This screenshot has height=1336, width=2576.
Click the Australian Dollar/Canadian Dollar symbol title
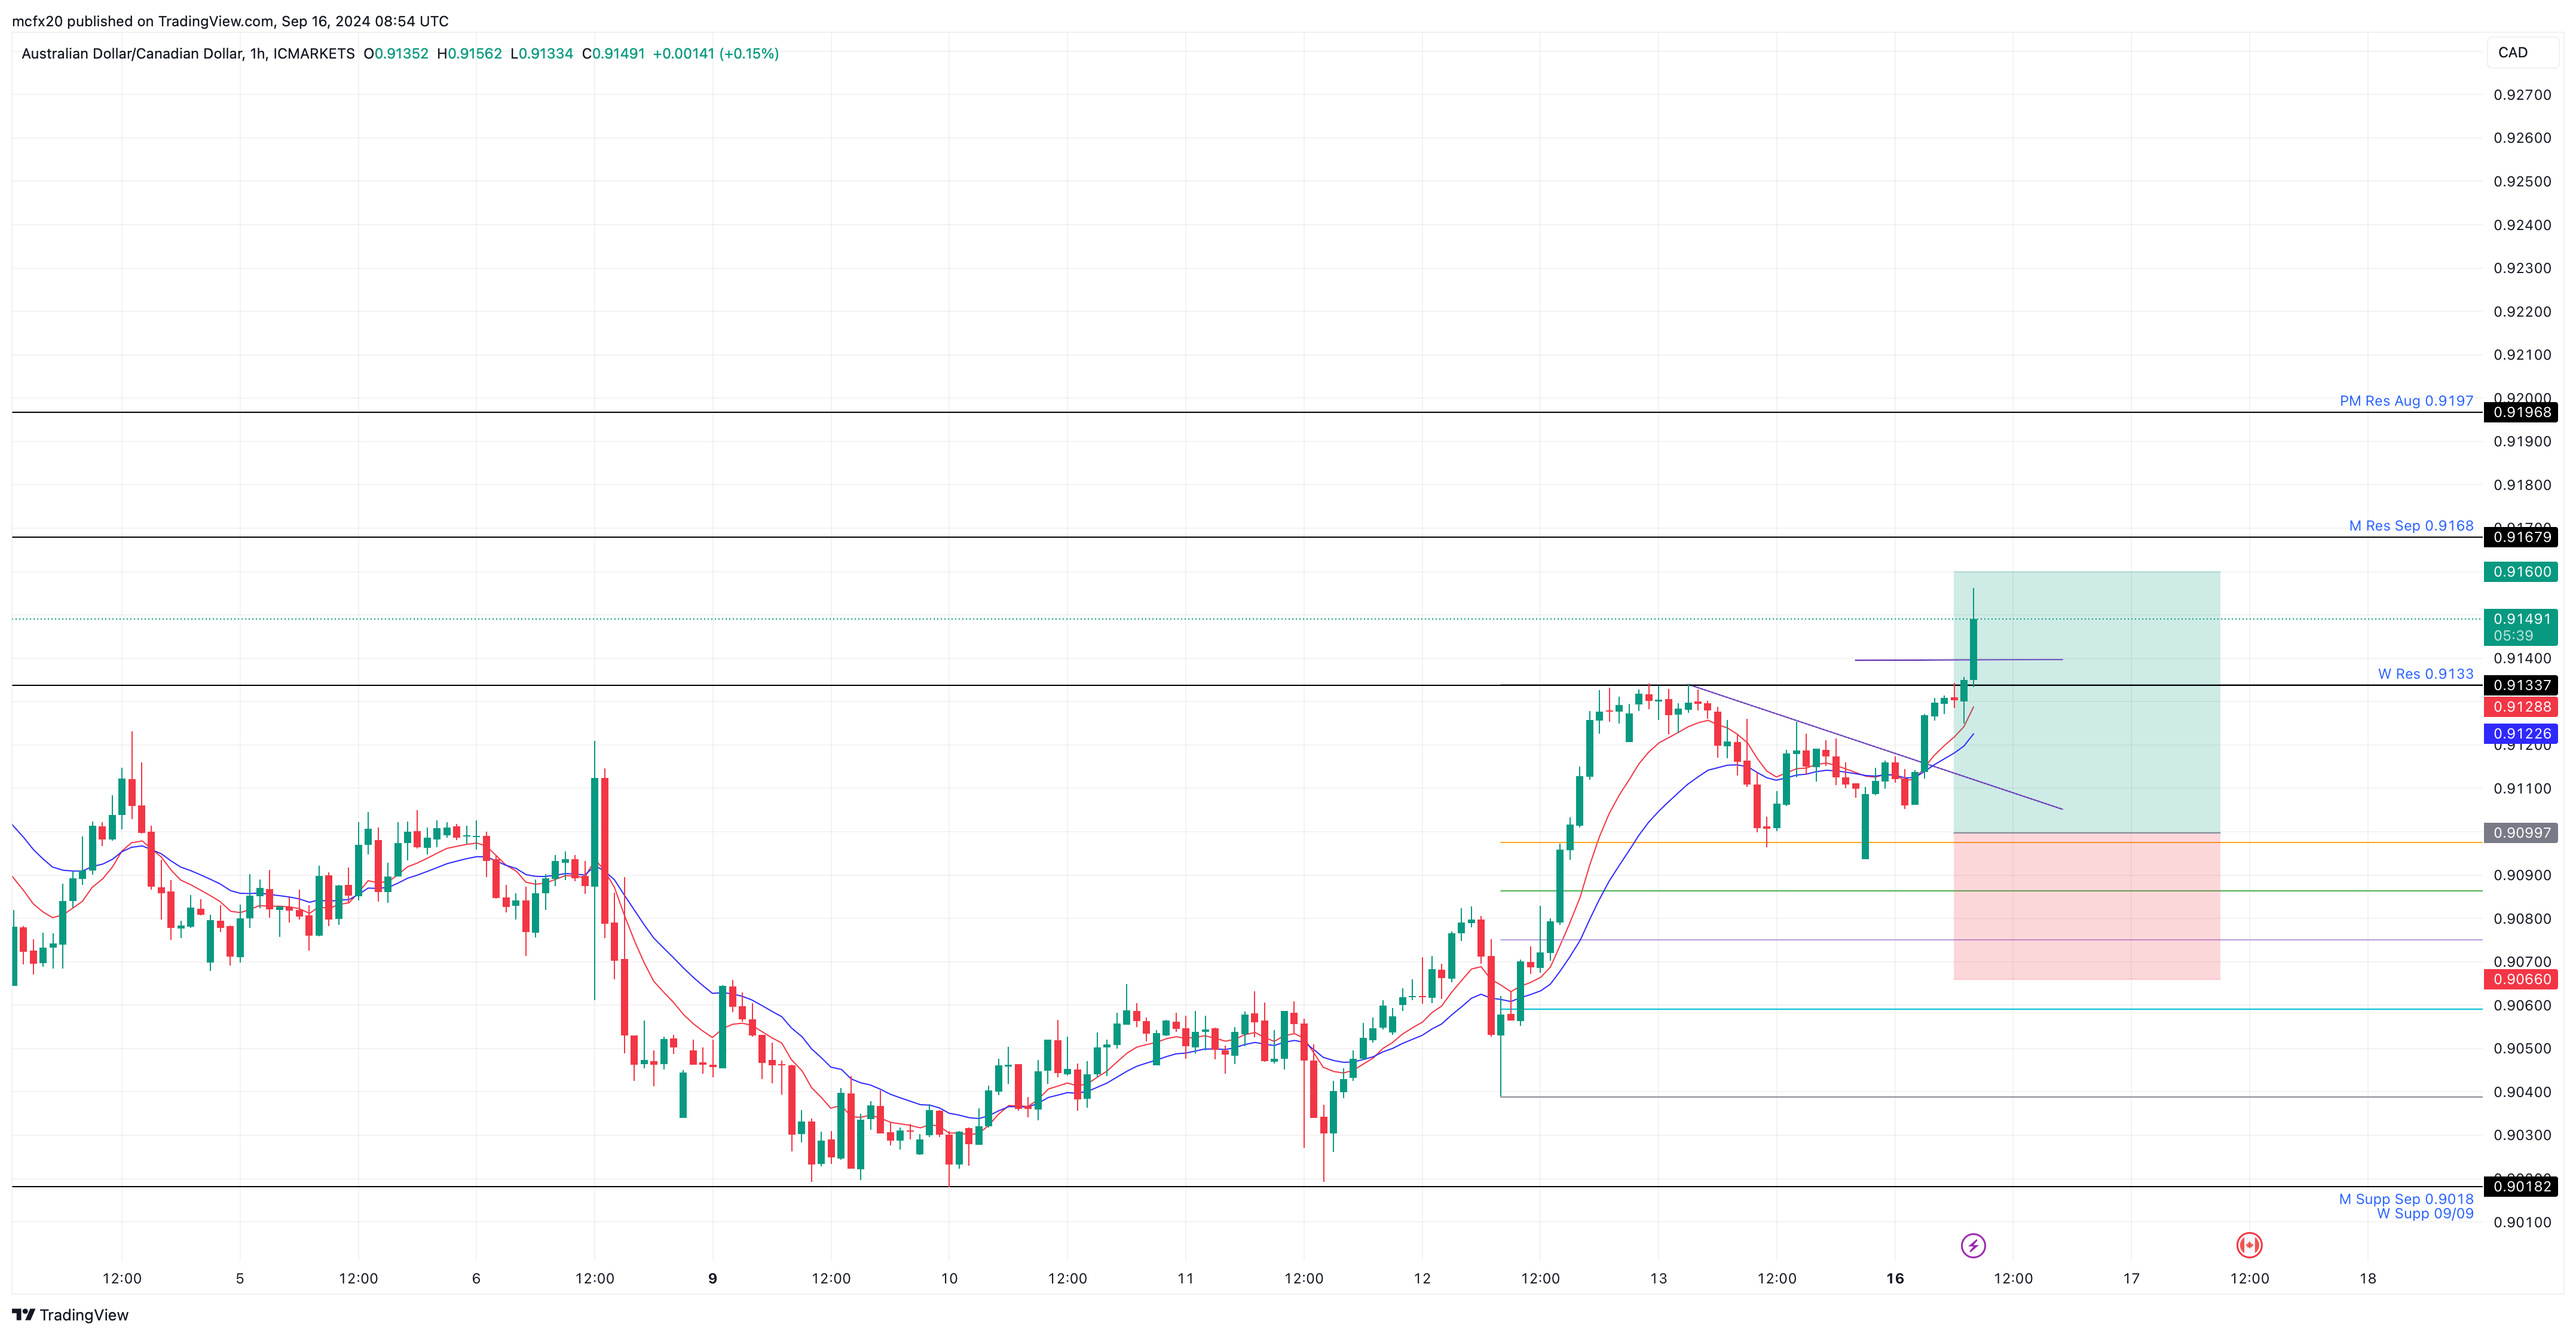(188, 53)
